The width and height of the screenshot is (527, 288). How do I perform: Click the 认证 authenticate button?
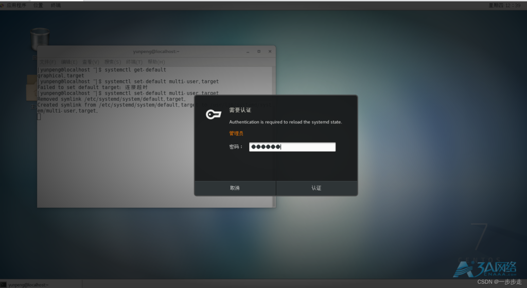pos(317,188)
